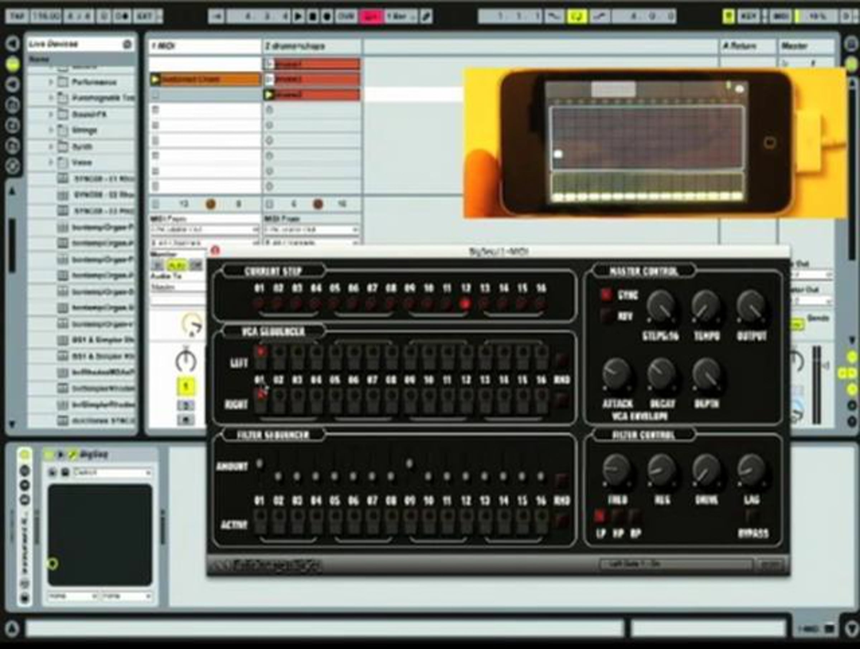Image resolution: width=860 pixels, height=649 pixels.
Task: Expand the Synth folder
Action: (x=51, y=147)
